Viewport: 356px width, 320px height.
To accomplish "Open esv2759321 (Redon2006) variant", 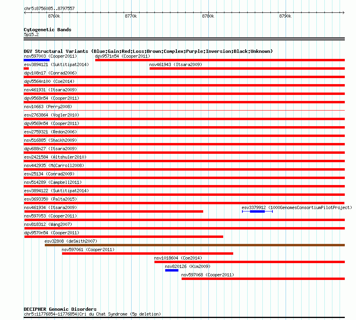I will pyautogui.click(x=50, y=132).
